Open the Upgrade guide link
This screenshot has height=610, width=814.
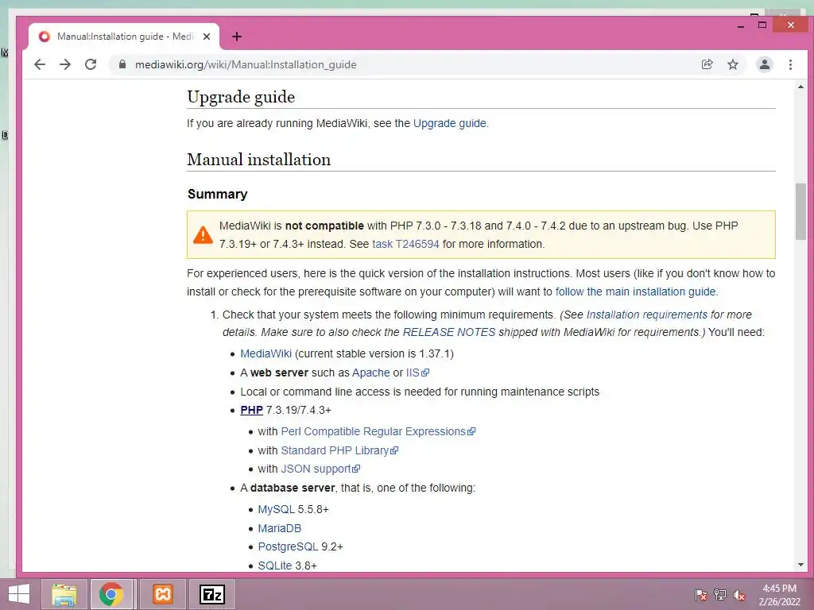click(450, 123)
